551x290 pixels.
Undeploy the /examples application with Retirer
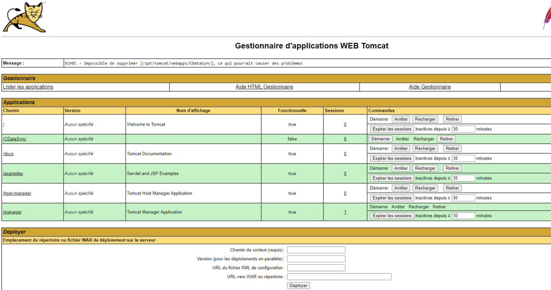[452, 169]
